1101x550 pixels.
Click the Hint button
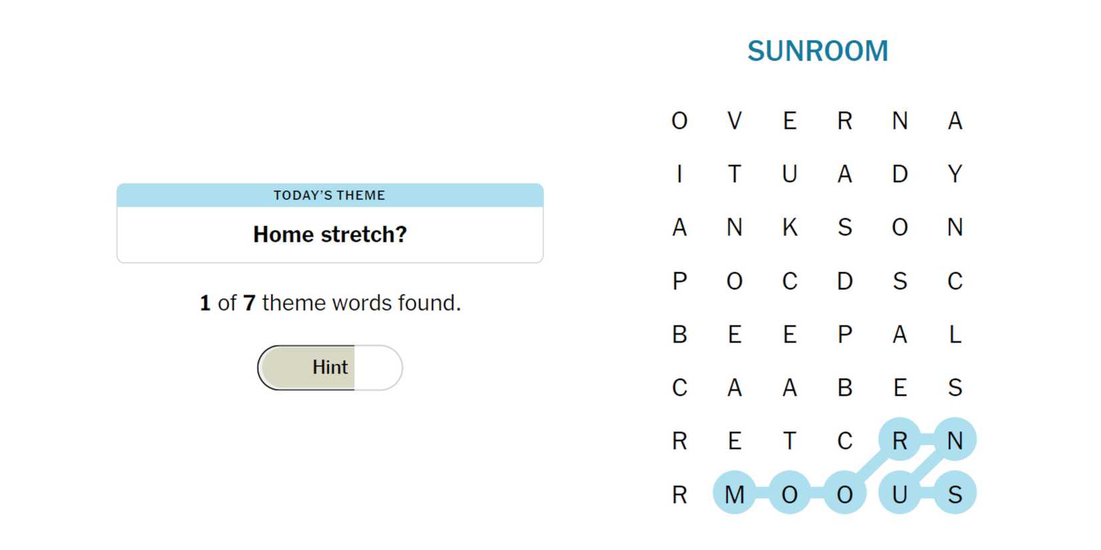(330, 367)
